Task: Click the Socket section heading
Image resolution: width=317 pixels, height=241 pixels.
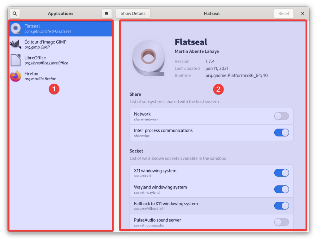Action: pyautogui.click(x=136, y=151)
